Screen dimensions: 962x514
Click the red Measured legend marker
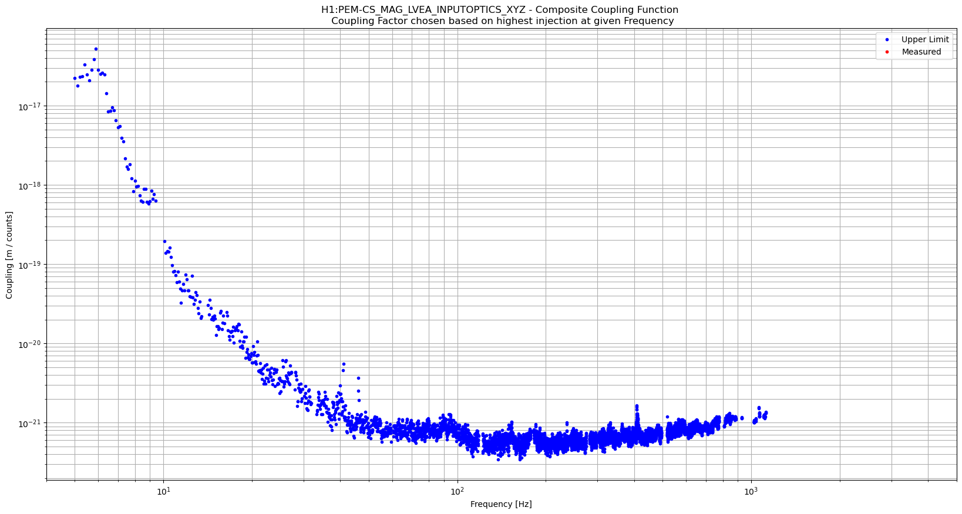coord(887,52)
